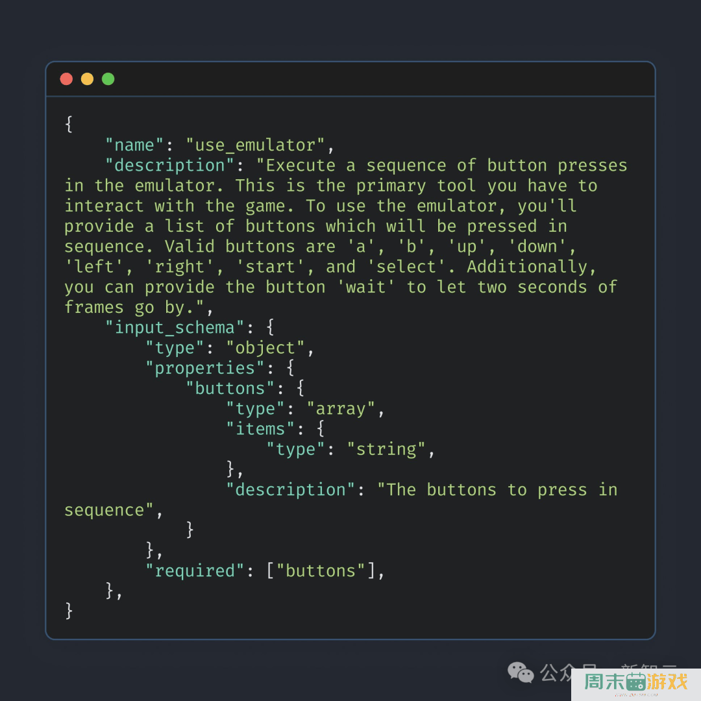This screenshot has width=701, height=701.
Task: Click the closing brace on last line
Action: [69, 611]
